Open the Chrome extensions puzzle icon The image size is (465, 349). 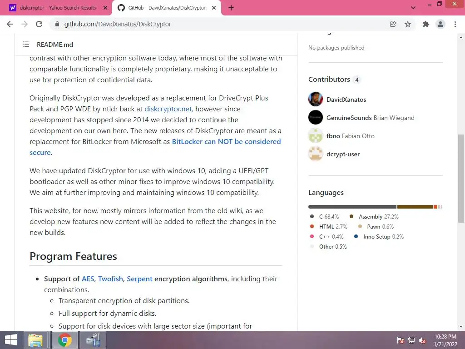[x=426, y=24]
